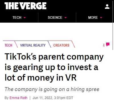Select the CREATORS category tag

pyautogui.click(x=61, y=45)
